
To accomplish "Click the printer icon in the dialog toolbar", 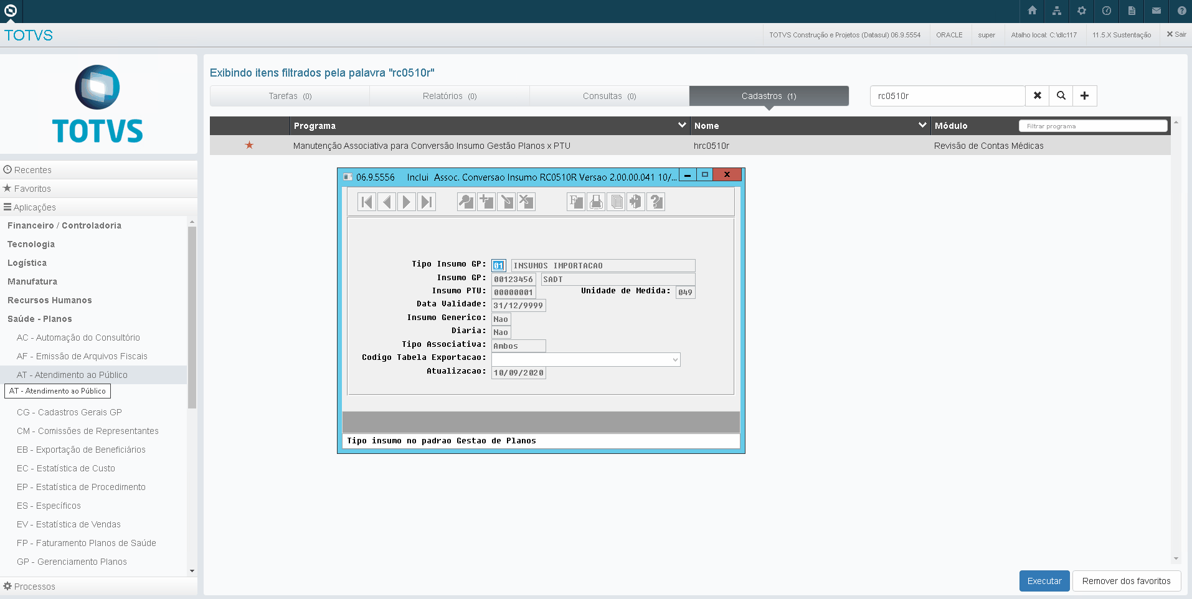I will [596, 202].
